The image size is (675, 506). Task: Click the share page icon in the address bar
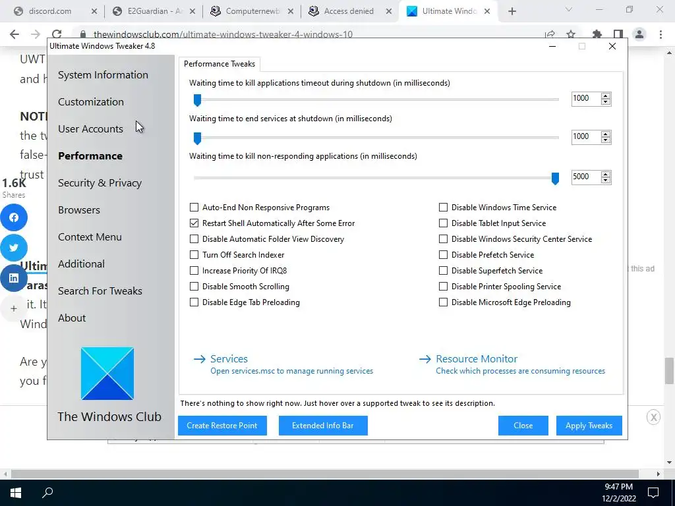pyautogui.click(x=550, y=34)
